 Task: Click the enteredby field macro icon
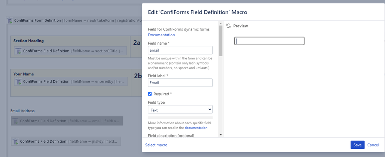click(18, 81)
